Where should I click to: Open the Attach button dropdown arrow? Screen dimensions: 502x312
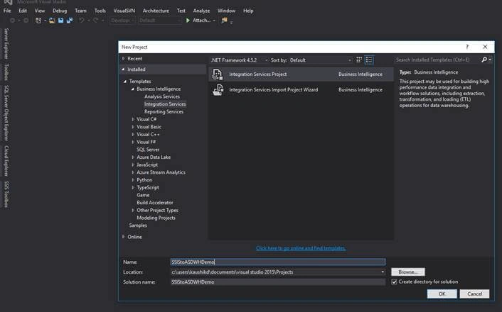tap(214, 21)
